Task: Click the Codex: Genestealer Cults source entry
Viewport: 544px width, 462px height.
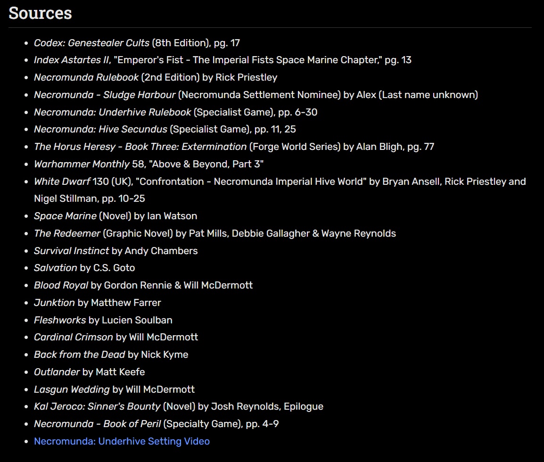Action: 137,43
